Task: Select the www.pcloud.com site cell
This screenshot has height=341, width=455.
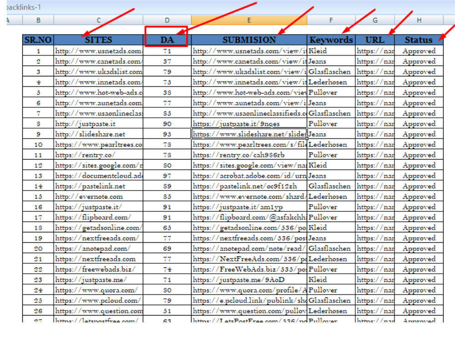Action: click(98, 301)
